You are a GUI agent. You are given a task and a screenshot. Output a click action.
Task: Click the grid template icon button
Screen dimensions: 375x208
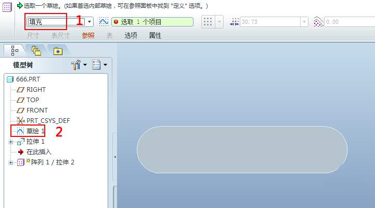coord(208,22)
